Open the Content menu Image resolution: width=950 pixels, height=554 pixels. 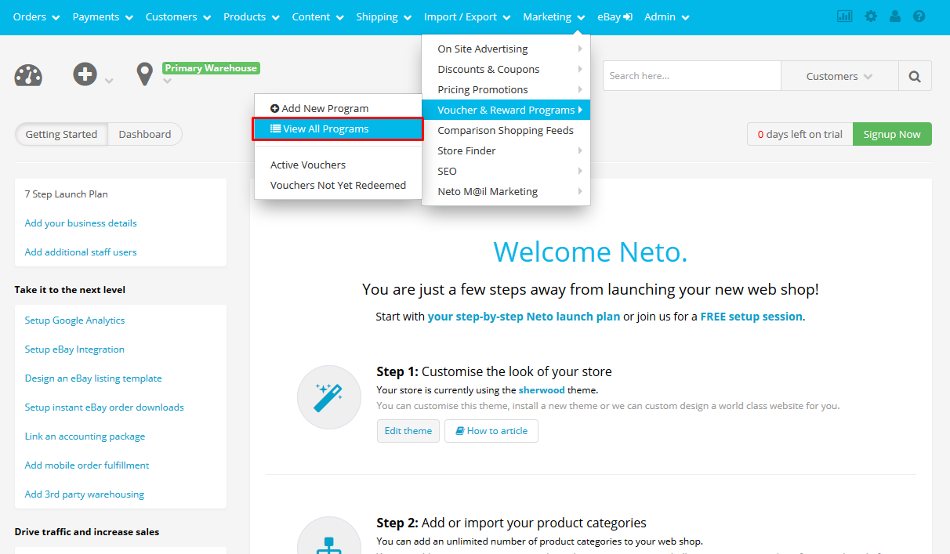point(318,17)
